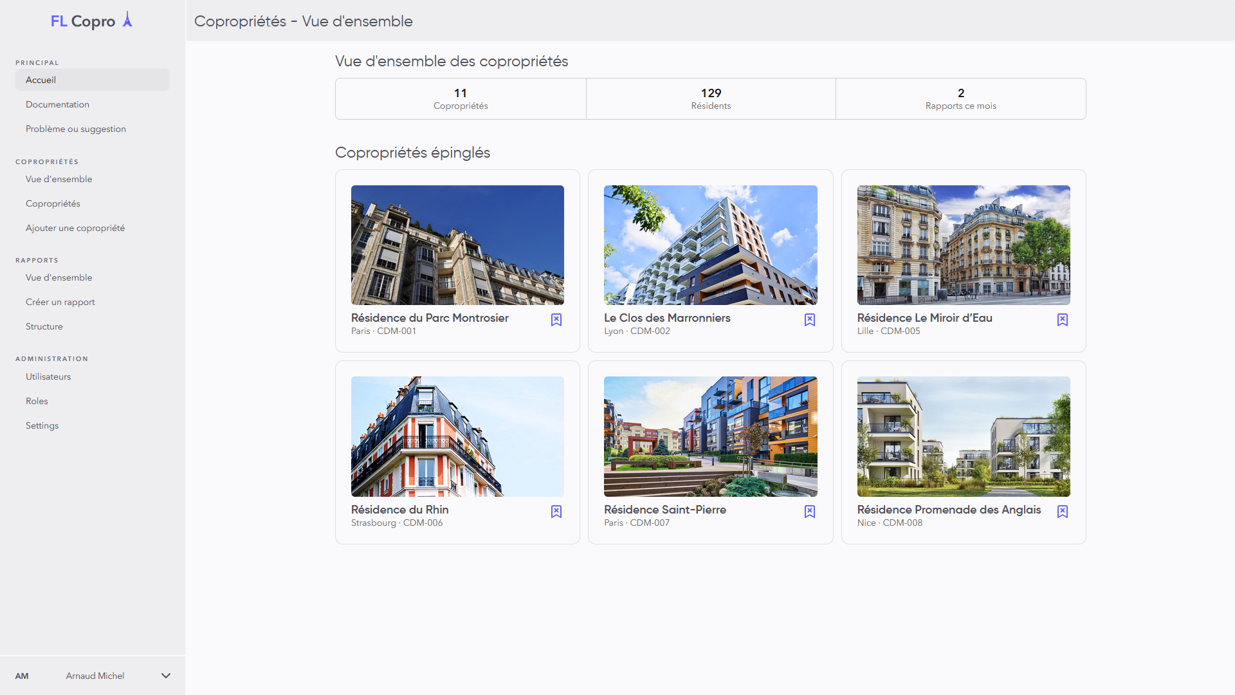Screen dimensions: 1235x695
Task: Toggle bookmark on Résidence du Rhin
Action: coord(556,512)
